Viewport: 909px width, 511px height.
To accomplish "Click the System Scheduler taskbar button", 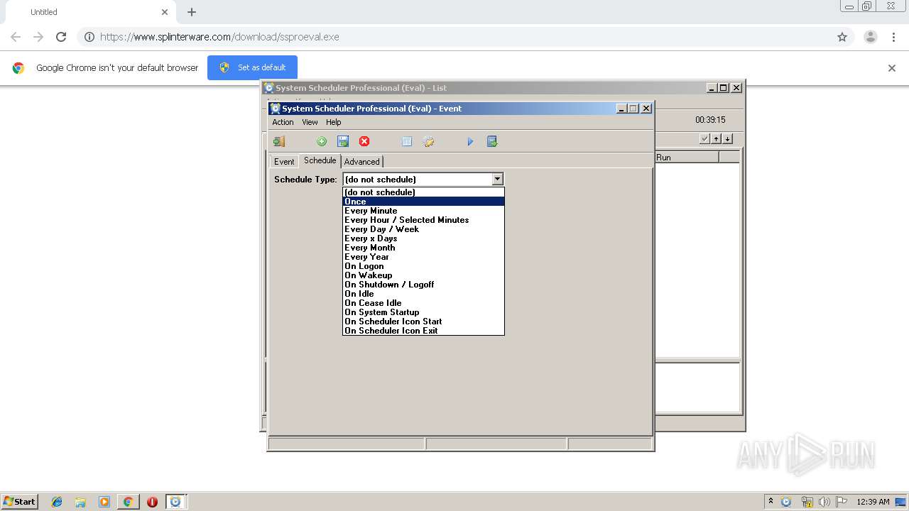I will 175,502.
